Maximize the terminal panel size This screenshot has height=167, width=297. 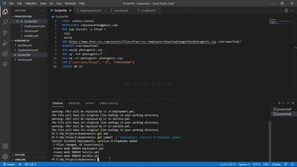288,103
